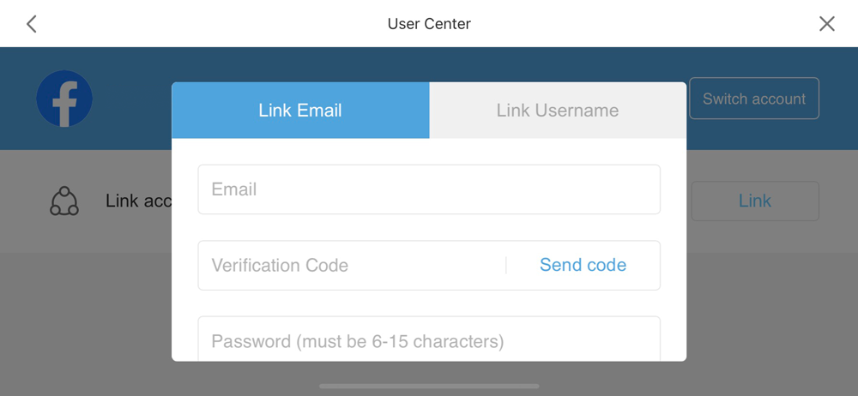Screen dimensions: 858x396
Task: Click the divider beside Send code
Action: click(506, 266)
